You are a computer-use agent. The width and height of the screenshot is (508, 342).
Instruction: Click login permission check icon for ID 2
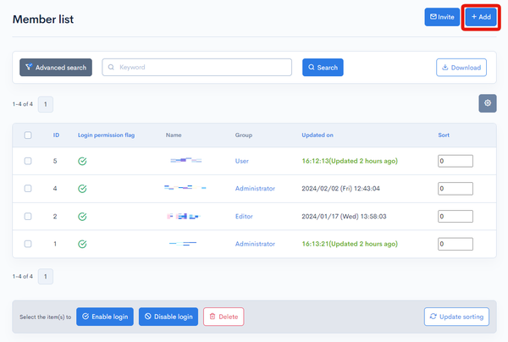[82, 217]
